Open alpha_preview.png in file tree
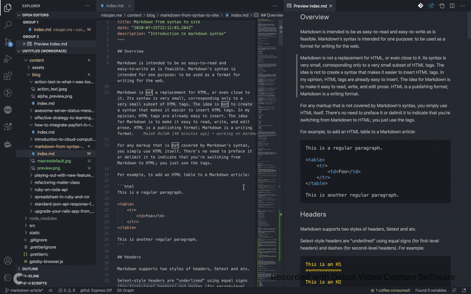Screen dimensions: 471x294 click(x=54, y=96)
